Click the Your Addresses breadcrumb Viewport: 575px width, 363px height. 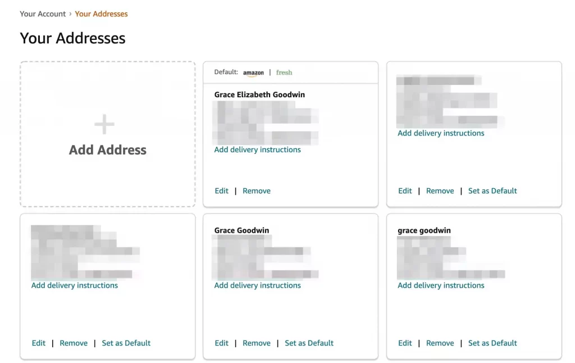click(101, 14)
